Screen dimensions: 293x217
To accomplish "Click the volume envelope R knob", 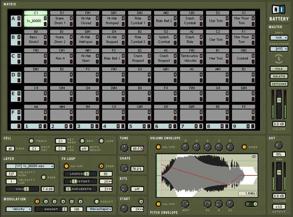I will (230, 147).
